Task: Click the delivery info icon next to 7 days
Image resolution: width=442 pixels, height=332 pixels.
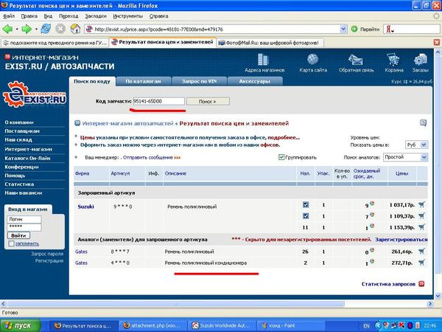Action: (372, 215)
